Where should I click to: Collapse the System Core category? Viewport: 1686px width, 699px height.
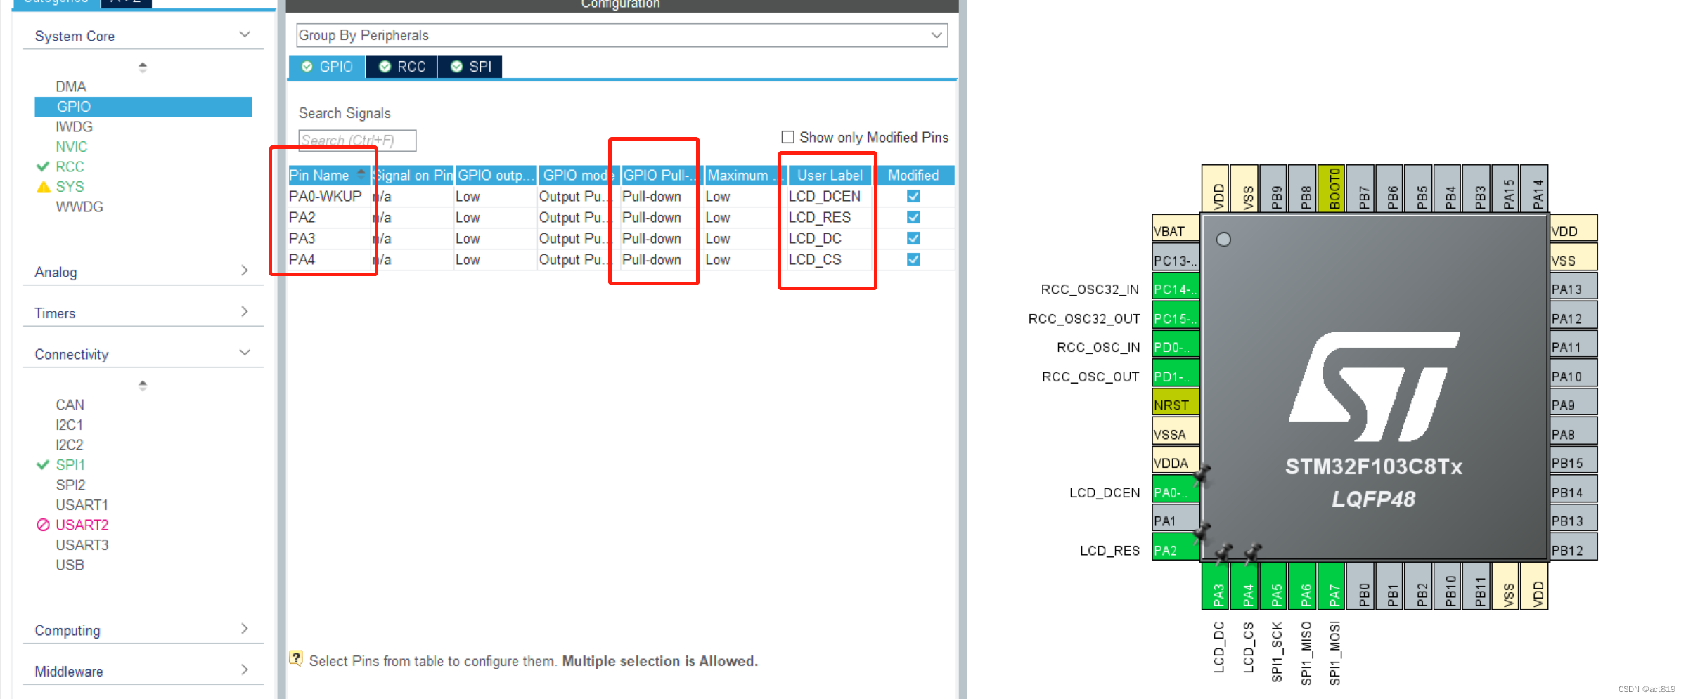point(244,33)
